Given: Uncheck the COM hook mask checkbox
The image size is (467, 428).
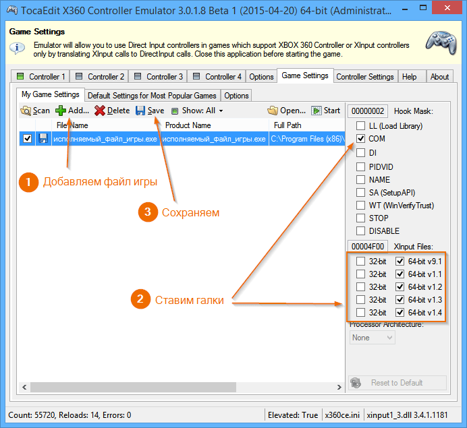Looking at the screenshot, I should [x=360, y=139].
